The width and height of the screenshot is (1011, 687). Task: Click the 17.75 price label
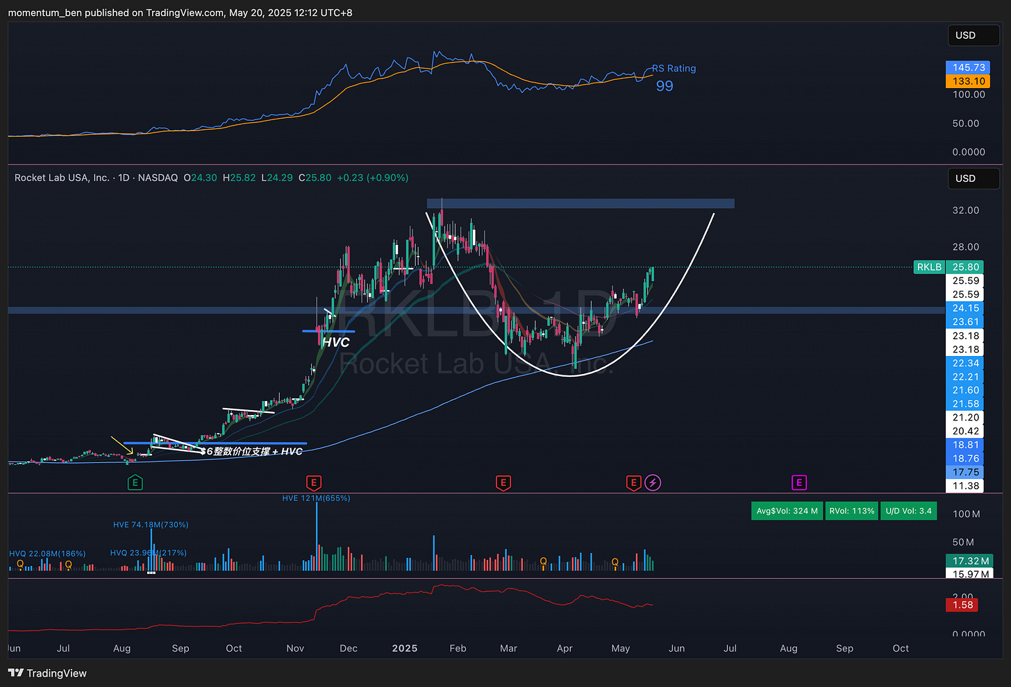966,472
